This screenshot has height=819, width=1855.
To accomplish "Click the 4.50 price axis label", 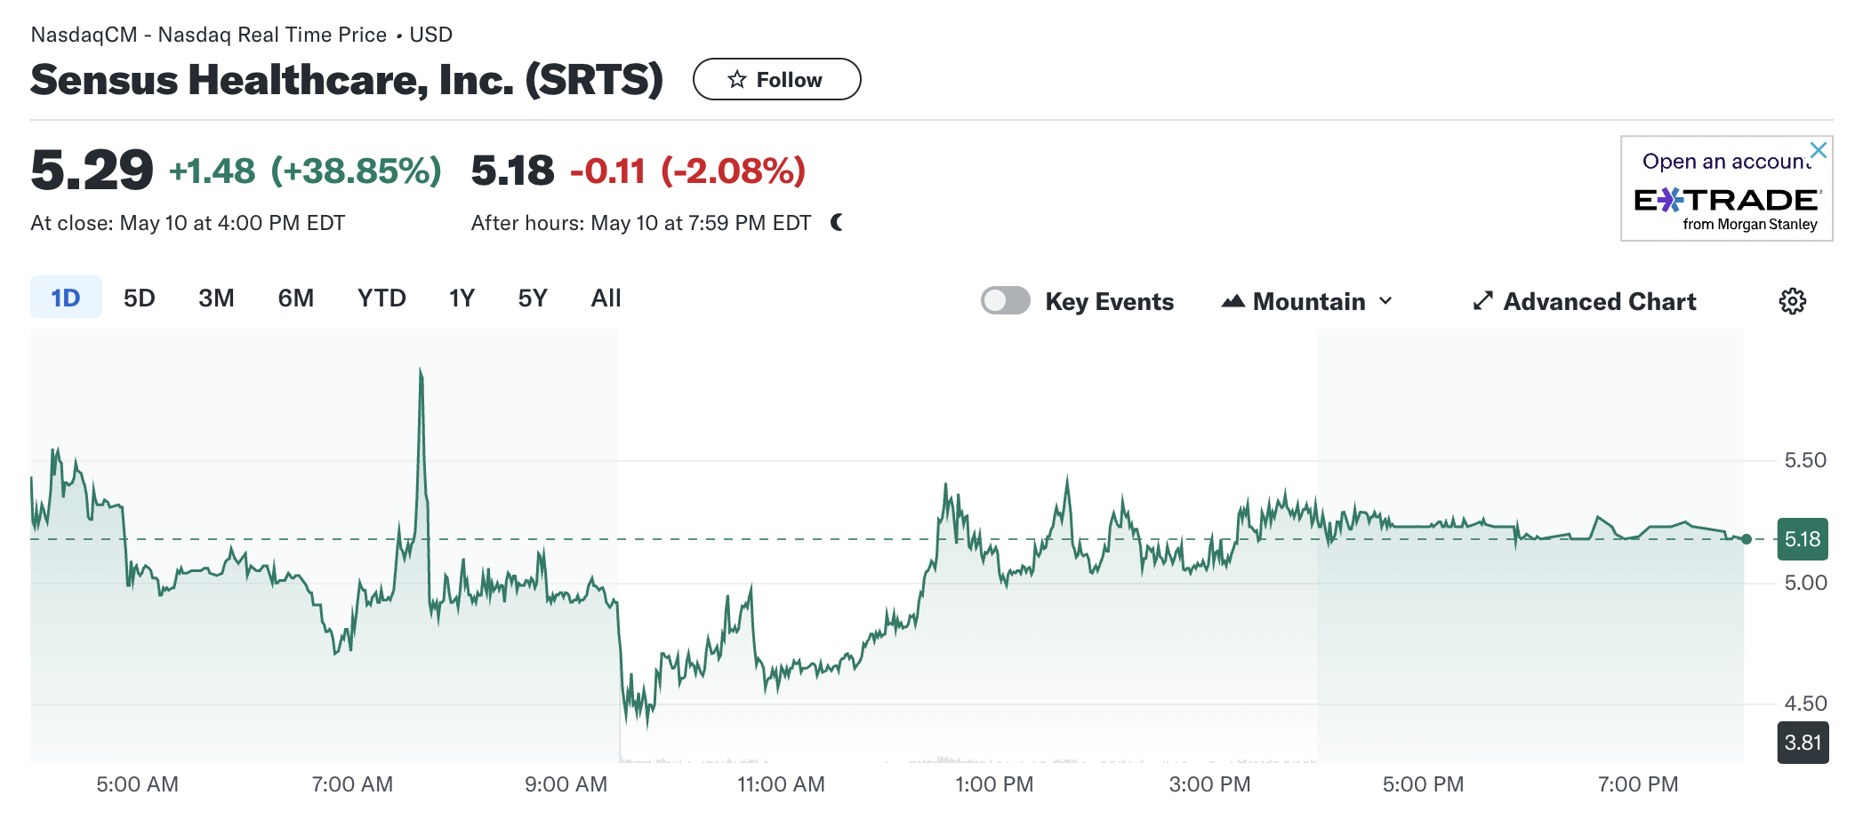I will click(x=1805, y=704).
